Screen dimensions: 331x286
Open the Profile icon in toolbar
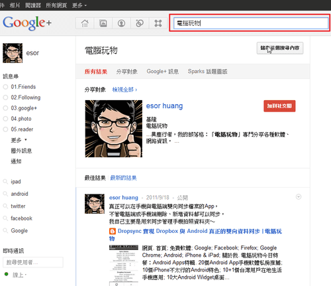pyautogui.click(x=121, y=23)
